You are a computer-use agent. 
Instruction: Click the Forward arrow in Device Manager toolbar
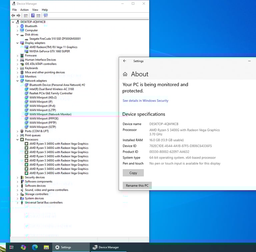tap(18, 16)
